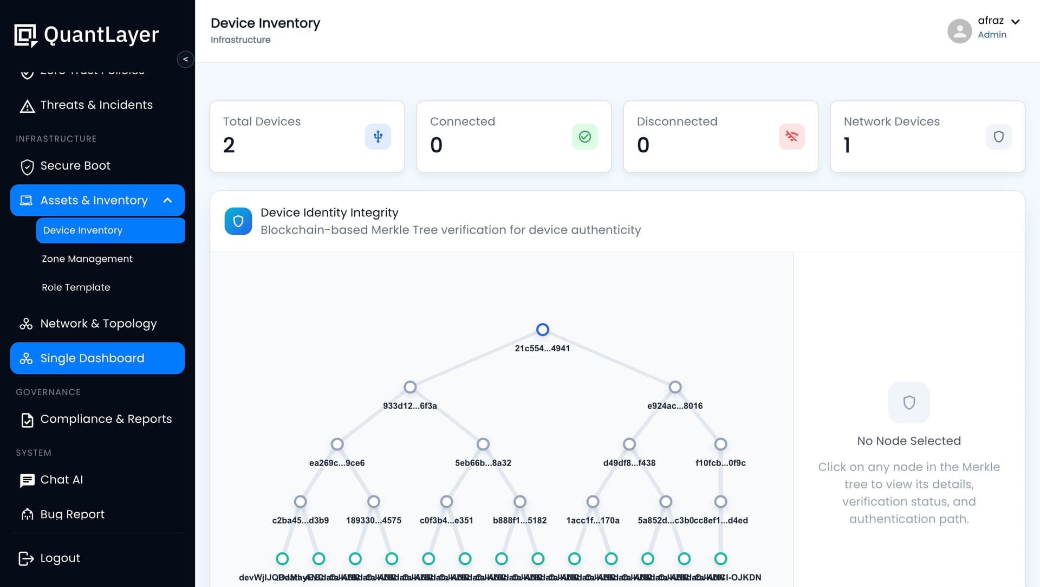Click the Total Devices USB icon
The image size is (1040, 587).
pyautogui.click(x=378, y=137)
